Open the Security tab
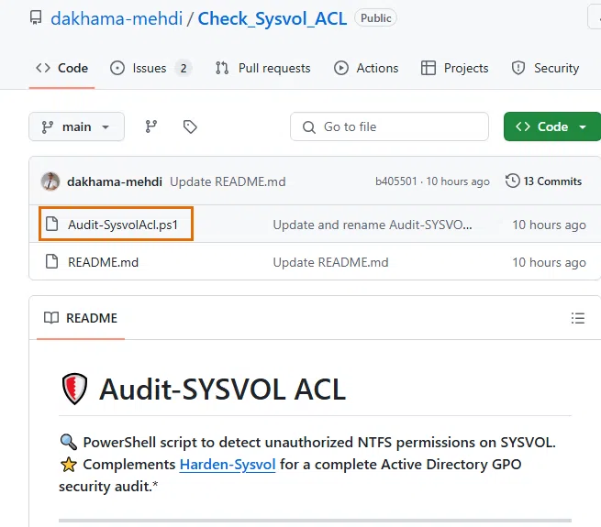This screenshot has height=527, width=601. click(x=545, y=68)
